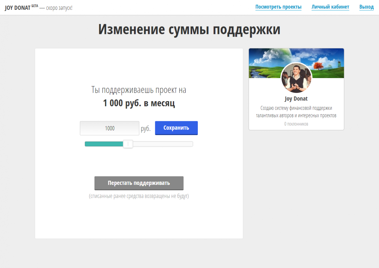Open the Joy Donat project name
The width and height of the screenshot is (379, 268).
[x=296, y=99]
